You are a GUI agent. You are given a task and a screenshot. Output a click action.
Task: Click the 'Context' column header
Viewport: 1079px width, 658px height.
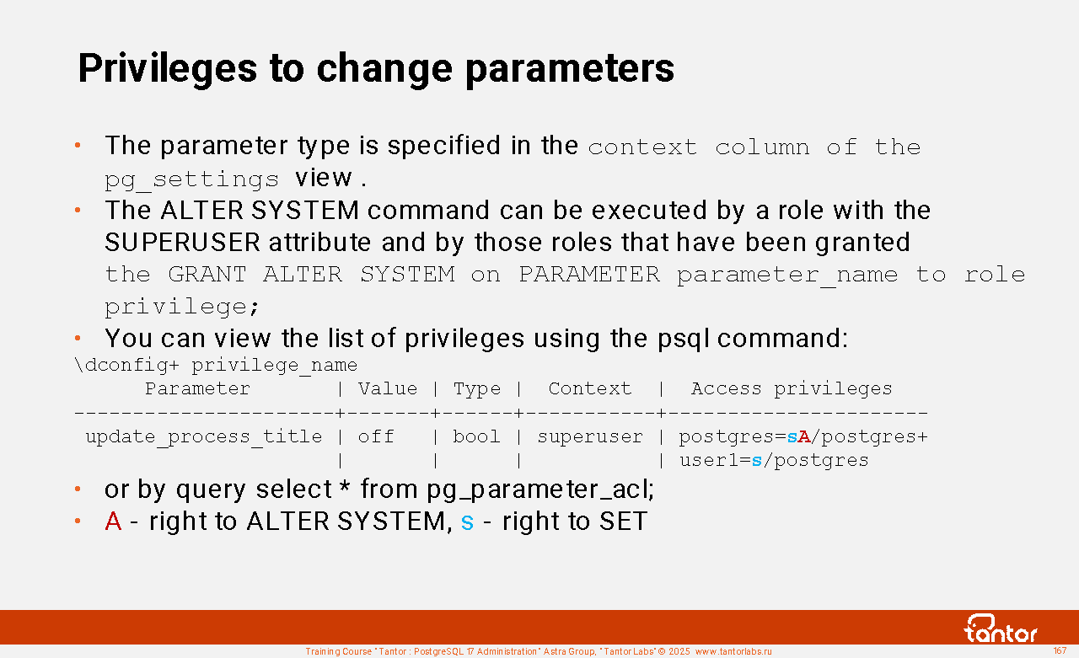pyautogui.click(x=589, y=388)
